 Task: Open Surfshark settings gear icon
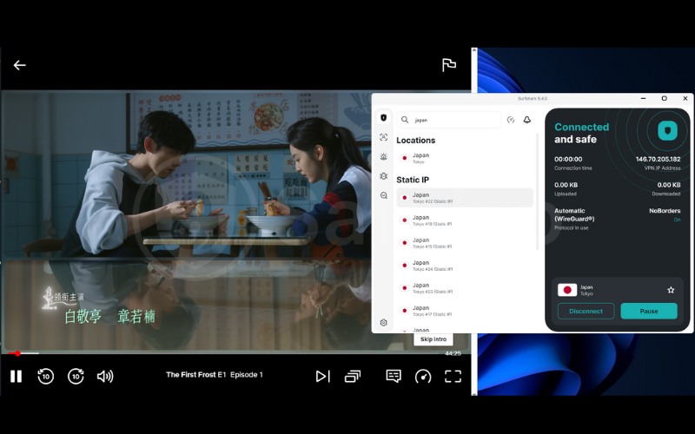(x=384, y=322)
